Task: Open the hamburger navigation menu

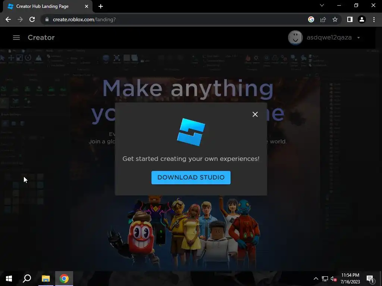Action: pyautogui.click(x=16, y=38)
